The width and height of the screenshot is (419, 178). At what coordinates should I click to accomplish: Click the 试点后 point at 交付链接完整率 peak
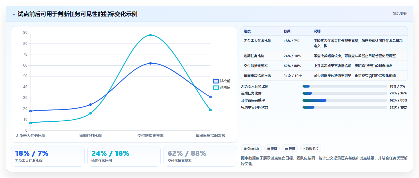150,35
